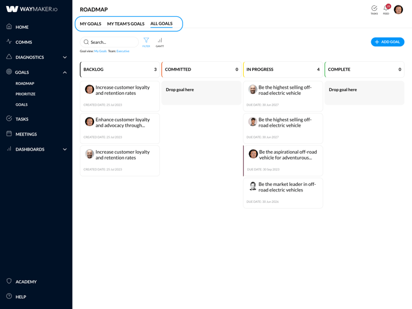Screen dimensions: 412x309
Task: Switch to the My Goals tab
Action: point(90,23)
